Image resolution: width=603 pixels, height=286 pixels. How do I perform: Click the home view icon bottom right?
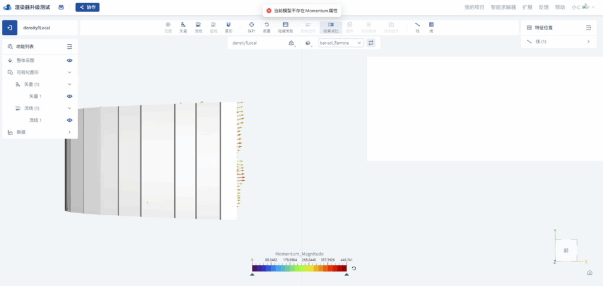589,273
